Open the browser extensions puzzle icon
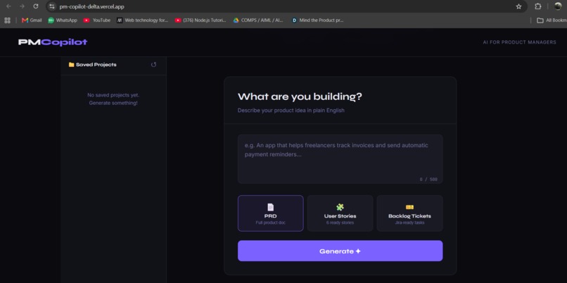Viewport: 567px width, 283px height. tap(537, 6)
